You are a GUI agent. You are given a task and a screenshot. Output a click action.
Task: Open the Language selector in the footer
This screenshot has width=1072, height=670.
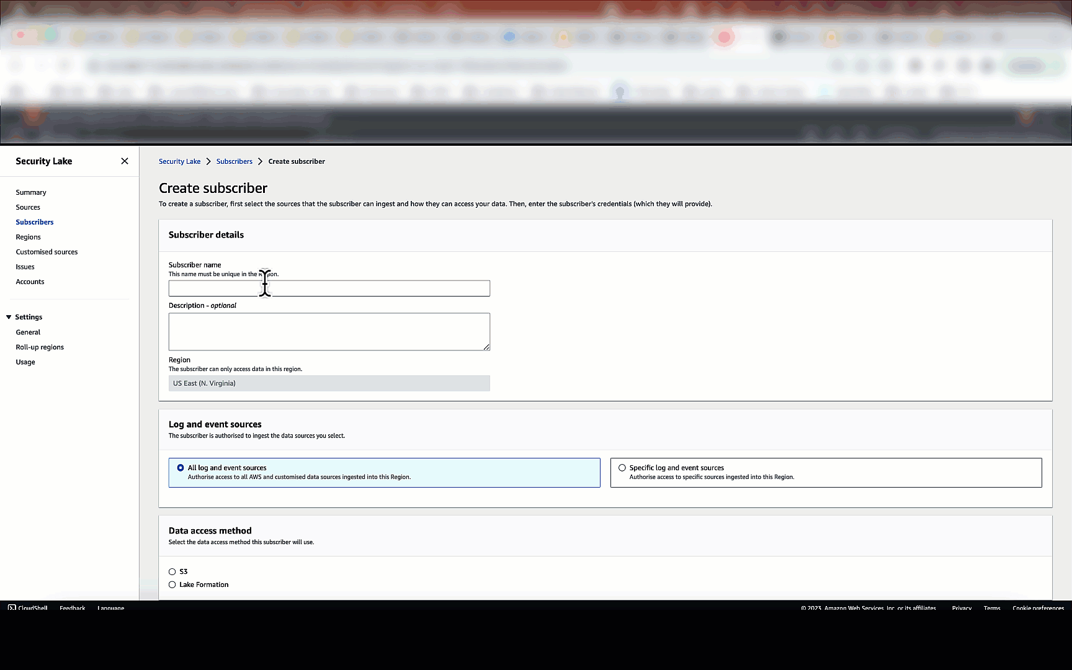[x=111, y=608]
